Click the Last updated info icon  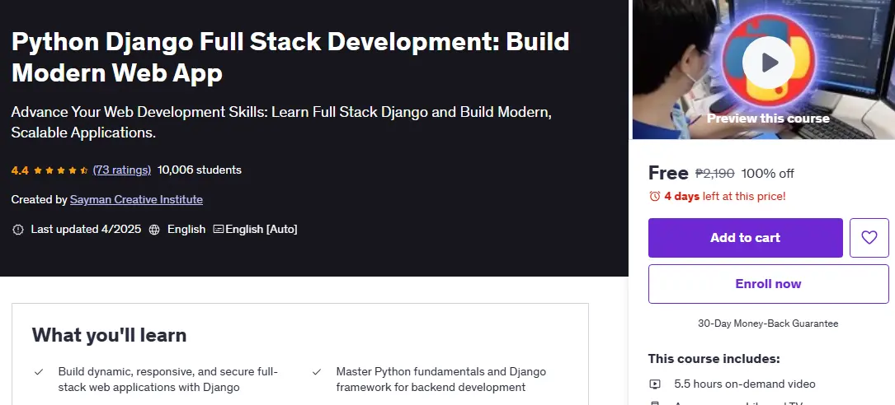coord(18,230)
